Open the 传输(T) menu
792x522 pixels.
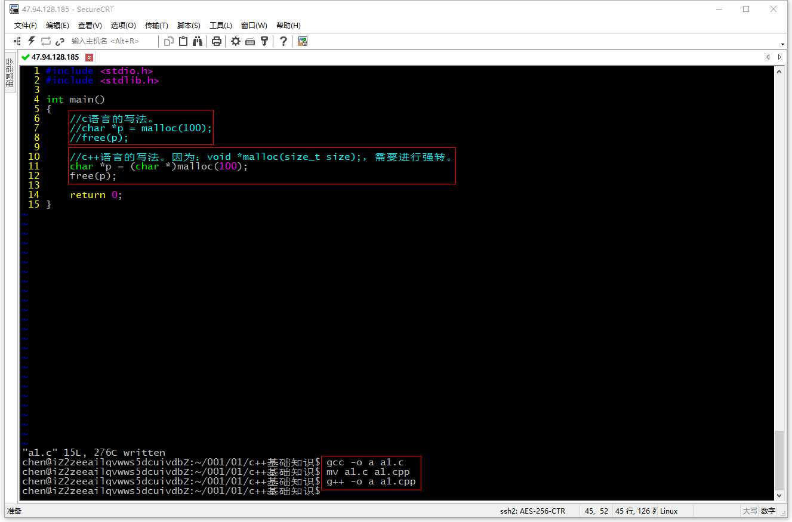click(x=156, y=26)
